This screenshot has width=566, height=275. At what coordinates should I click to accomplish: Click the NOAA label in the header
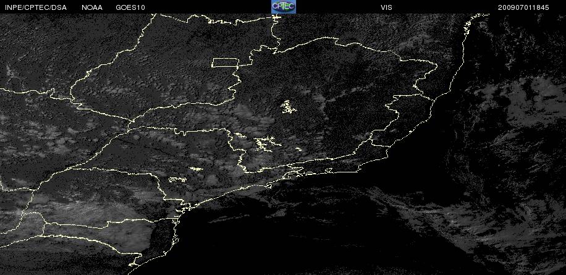(91, 7)
